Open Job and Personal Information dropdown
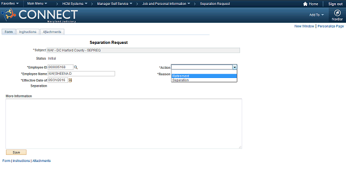Image resolution: width=346 pixels, height=195 pixels. (x=166, y=4)
